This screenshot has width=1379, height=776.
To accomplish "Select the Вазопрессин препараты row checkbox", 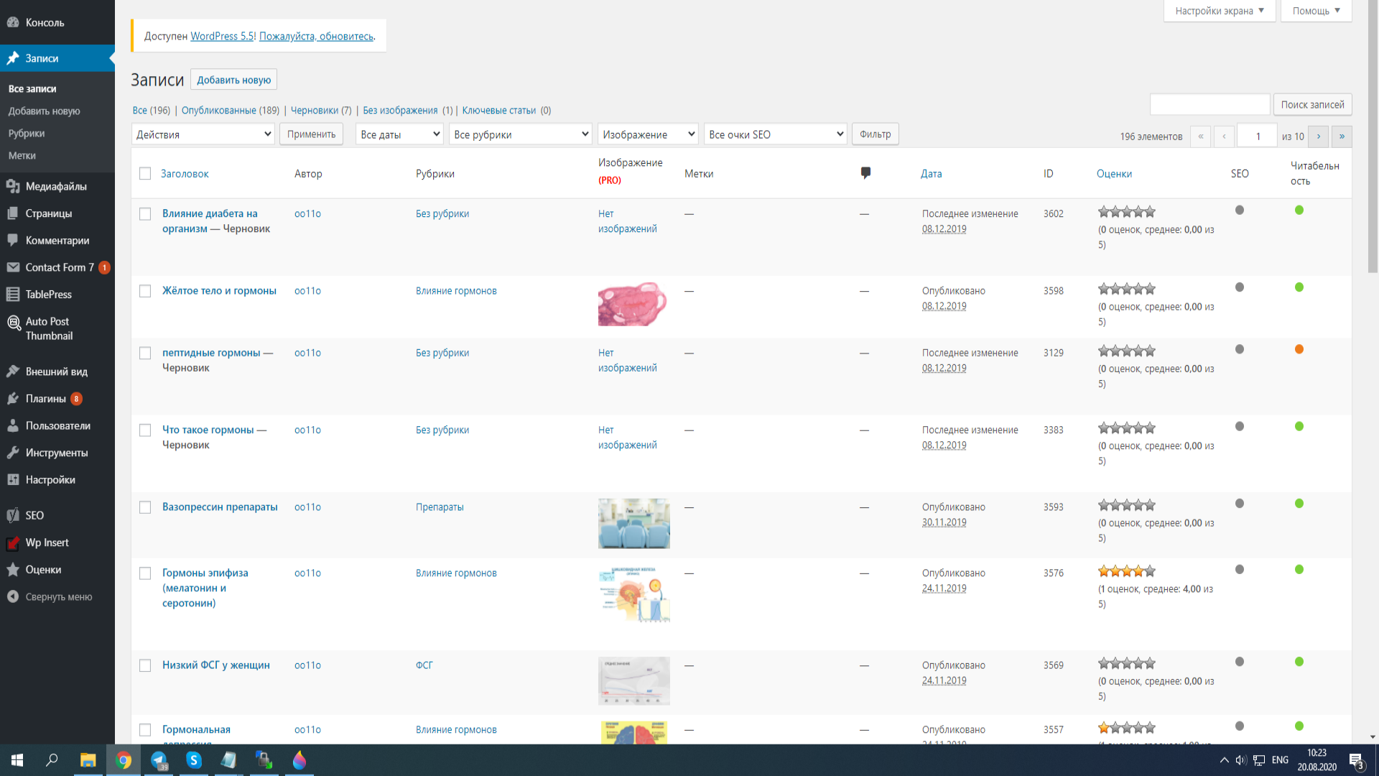I will tap(145, 507).
